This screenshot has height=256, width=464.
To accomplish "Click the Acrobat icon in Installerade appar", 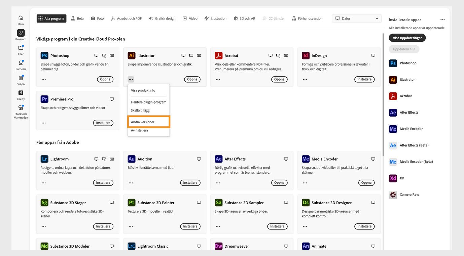I will point(393,96).
